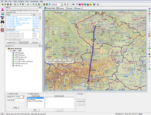Switch to the Enroute Charts tab
Image resolution: width=151 pixels, height=115 pixels.
point(50,8)
